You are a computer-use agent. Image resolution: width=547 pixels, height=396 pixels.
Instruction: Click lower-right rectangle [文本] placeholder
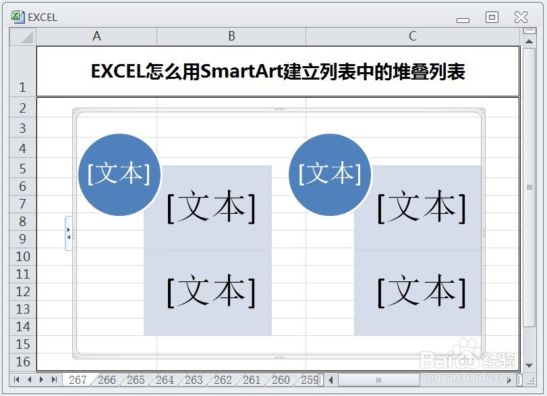click(422, 291)
